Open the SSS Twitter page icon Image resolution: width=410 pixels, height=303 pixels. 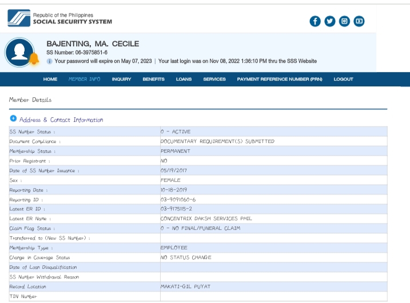click(330, 21)
